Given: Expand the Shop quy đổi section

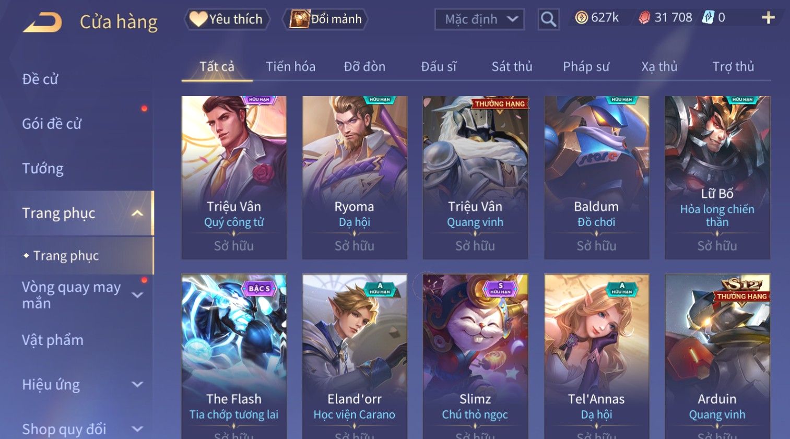Looking at the screenshot, I should [x=137, y=429].
